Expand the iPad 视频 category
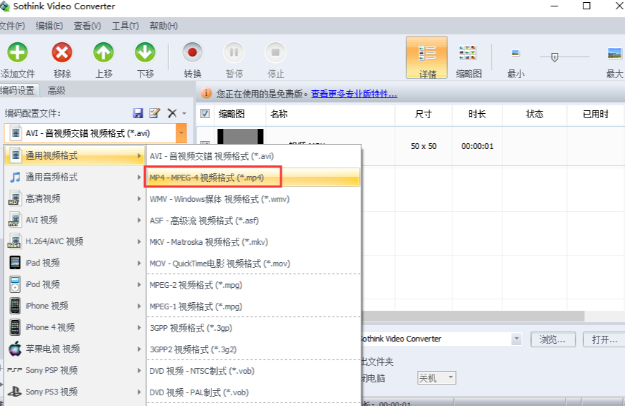625x406 pixels. click(x=75, y=263)
